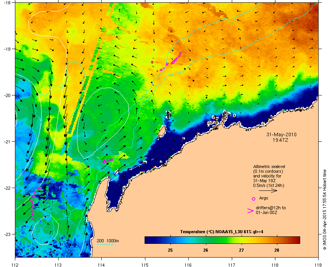330x267 pixels.
Task: Click the magenta drifter track near 114.1E 21.4S
Action: click(108, 161)
